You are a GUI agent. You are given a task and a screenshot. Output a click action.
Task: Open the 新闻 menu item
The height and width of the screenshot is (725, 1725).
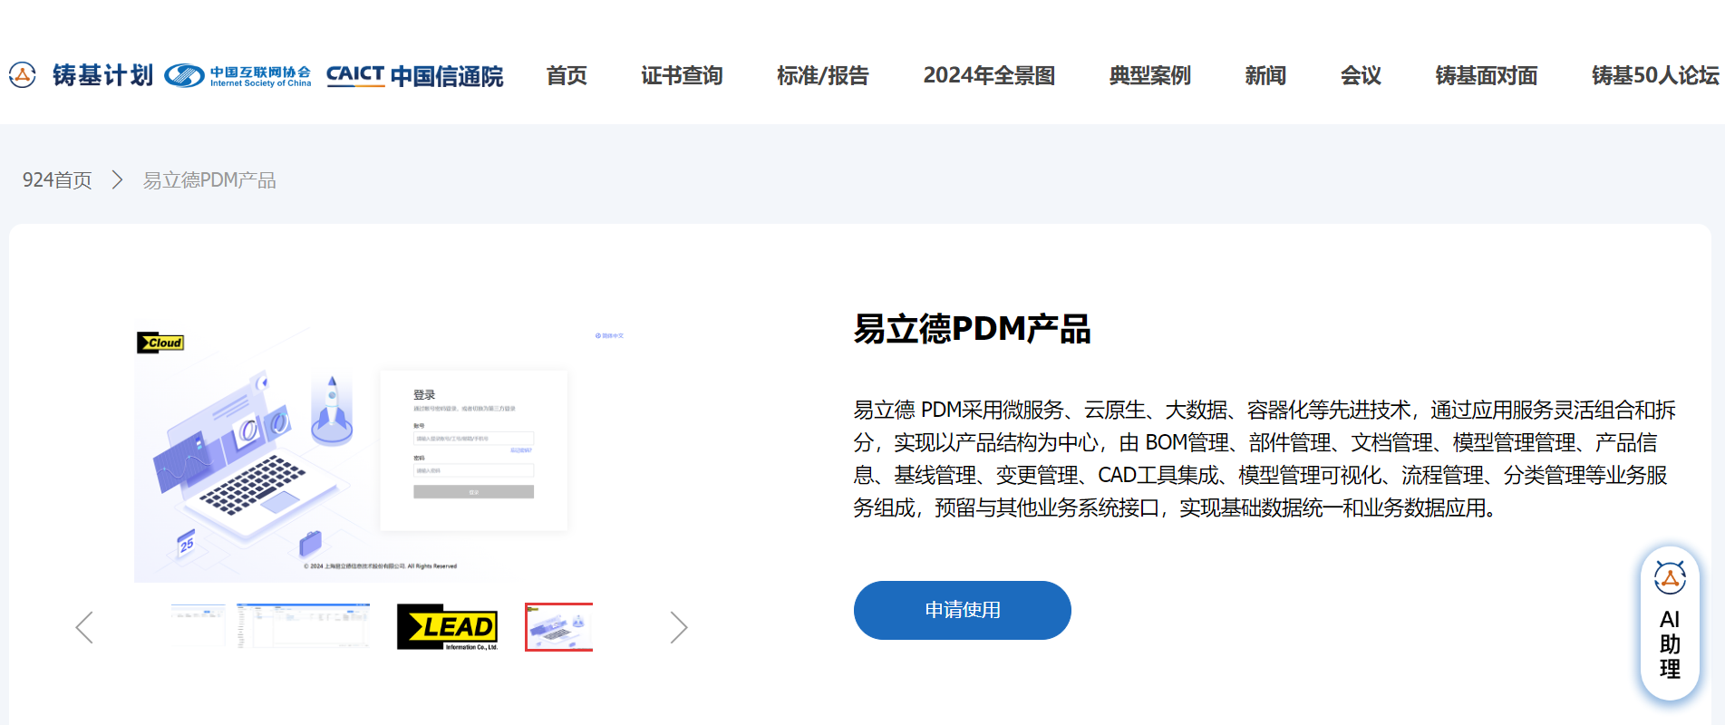pos(1265,76)
